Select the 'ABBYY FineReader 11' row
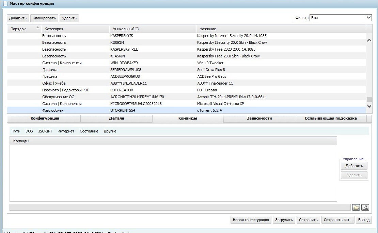 186,83
